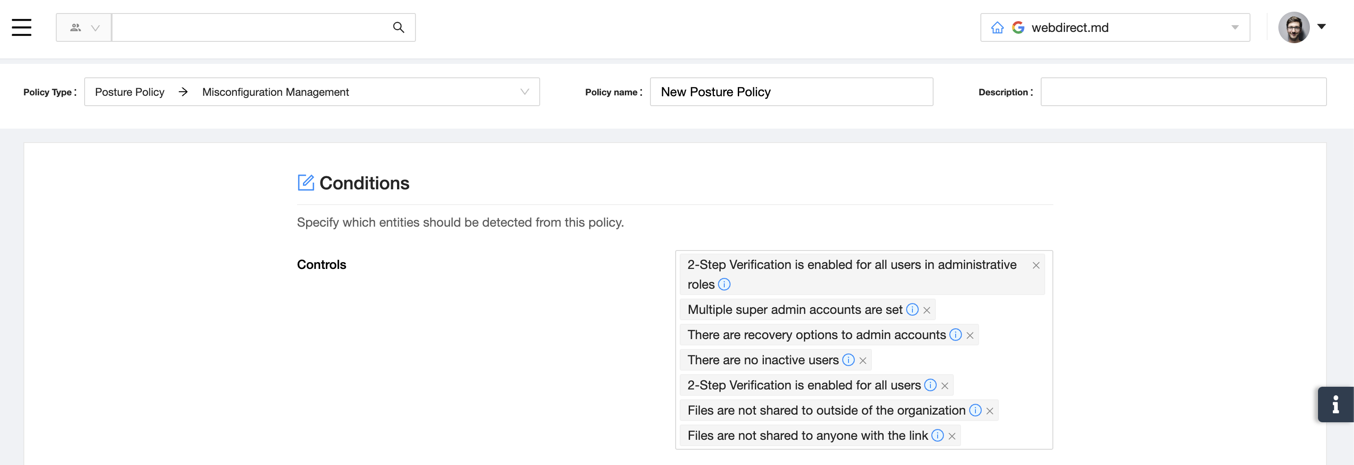
Task: Click the Policy name input field
Action: [x=791, y=92]
